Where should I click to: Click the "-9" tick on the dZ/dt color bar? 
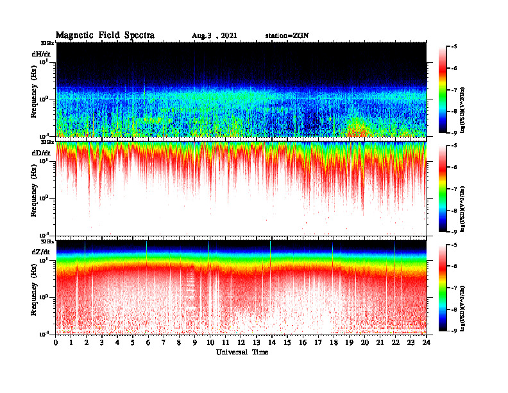pos(454,331)
